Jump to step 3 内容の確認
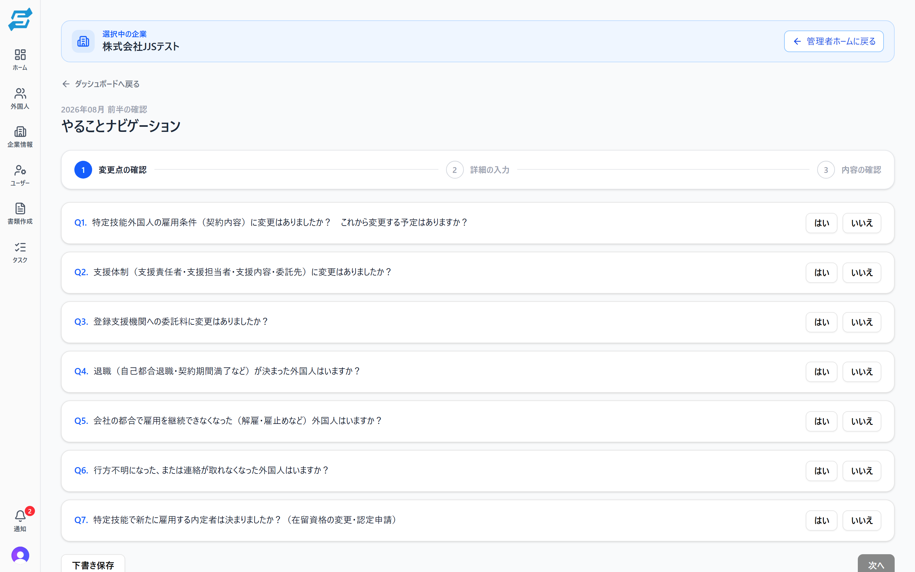The image size is (915, 572). (x=849, y=170)
